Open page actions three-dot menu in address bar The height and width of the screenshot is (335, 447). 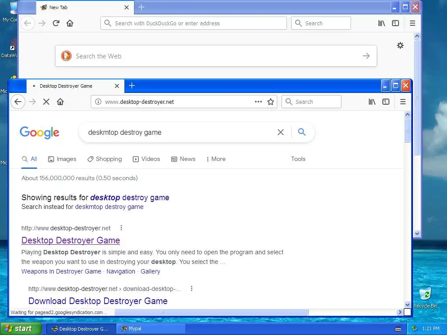coord(258,102)
